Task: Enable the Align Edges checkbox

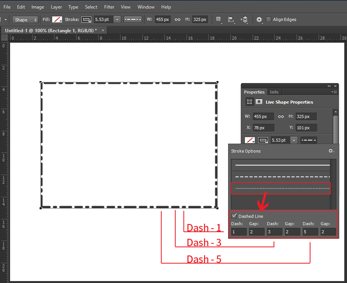Action: [x=269, y=19]
